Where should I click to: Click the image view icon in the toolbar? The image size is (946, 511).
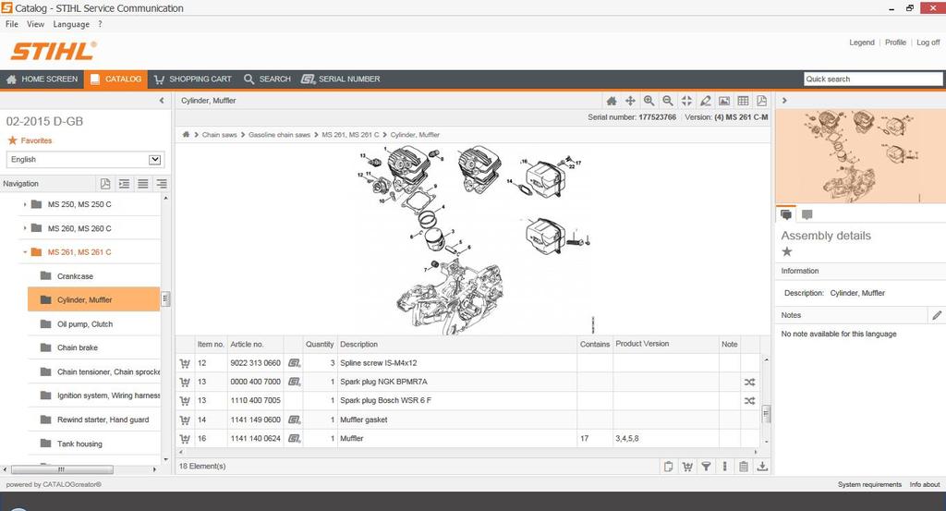tap(724, 101)
